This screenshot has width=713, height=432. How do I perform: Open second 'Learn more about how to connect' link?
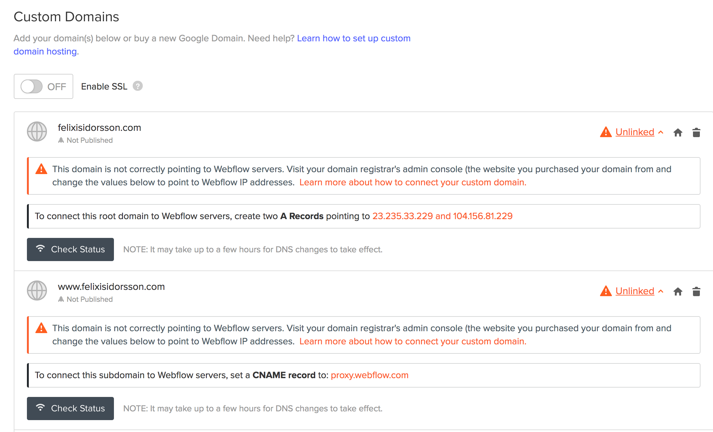413,342
